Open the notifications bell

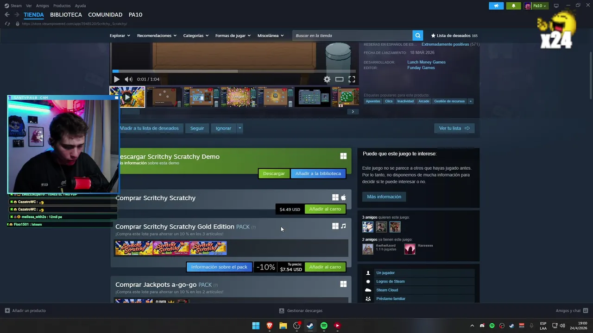click(x=513, y=6)
